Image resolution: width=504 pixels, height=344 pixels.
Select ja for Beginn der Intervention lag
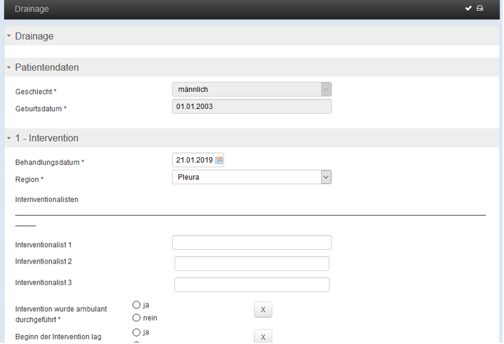click(x=136, y=332)
